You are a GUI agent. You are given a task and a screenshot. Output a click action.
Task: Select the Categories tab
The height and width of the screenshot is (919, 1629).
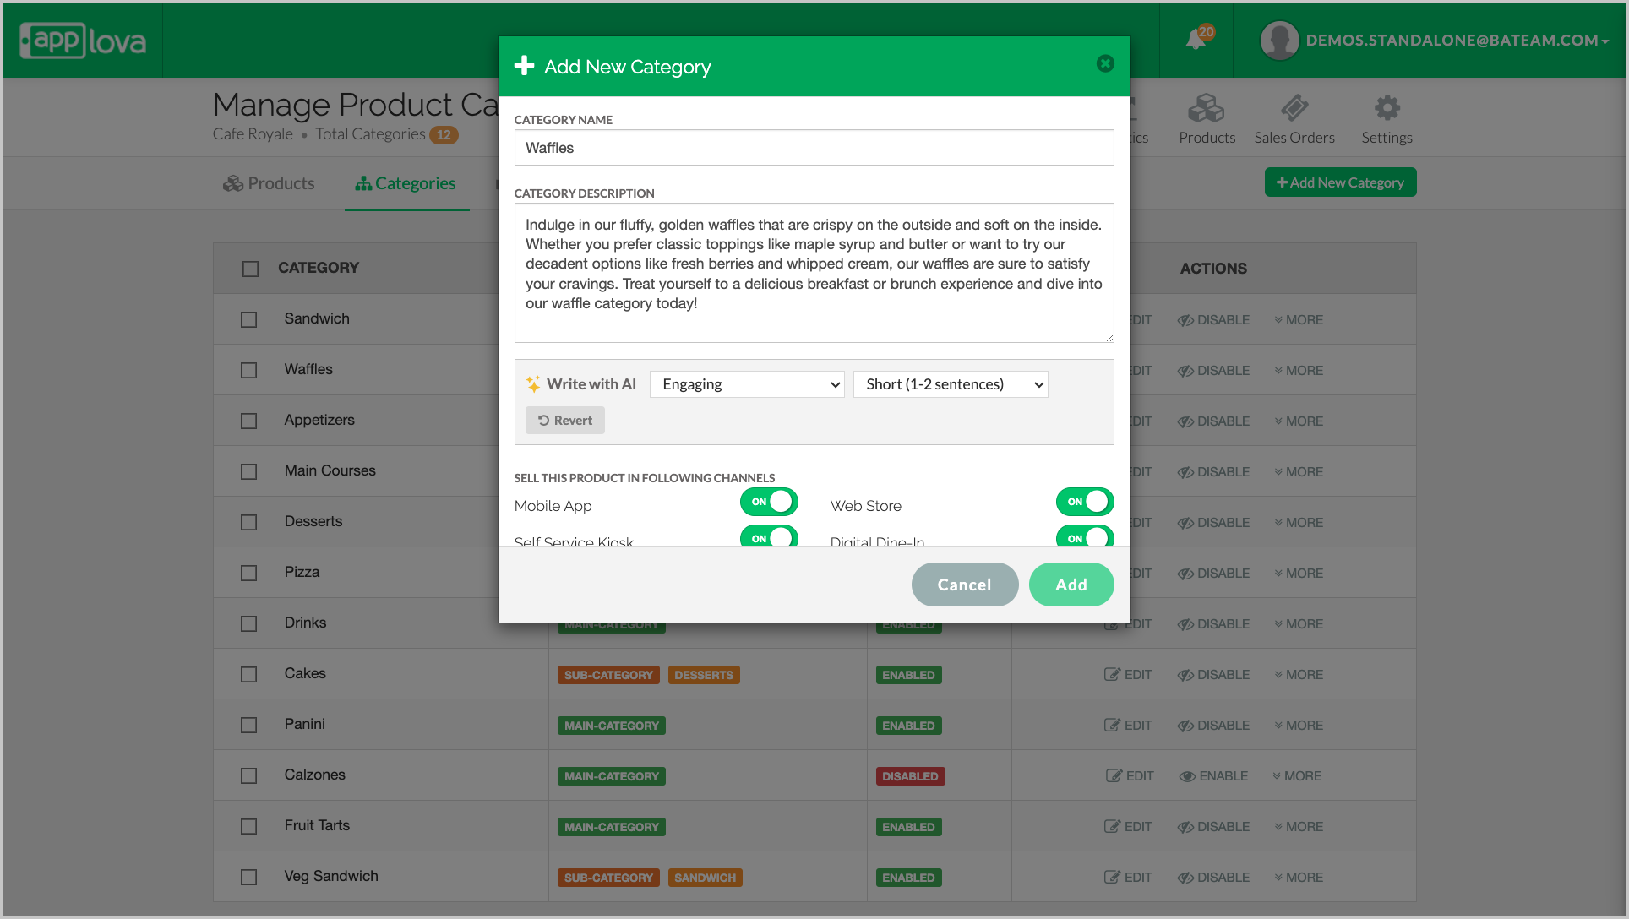coord(406,183)
